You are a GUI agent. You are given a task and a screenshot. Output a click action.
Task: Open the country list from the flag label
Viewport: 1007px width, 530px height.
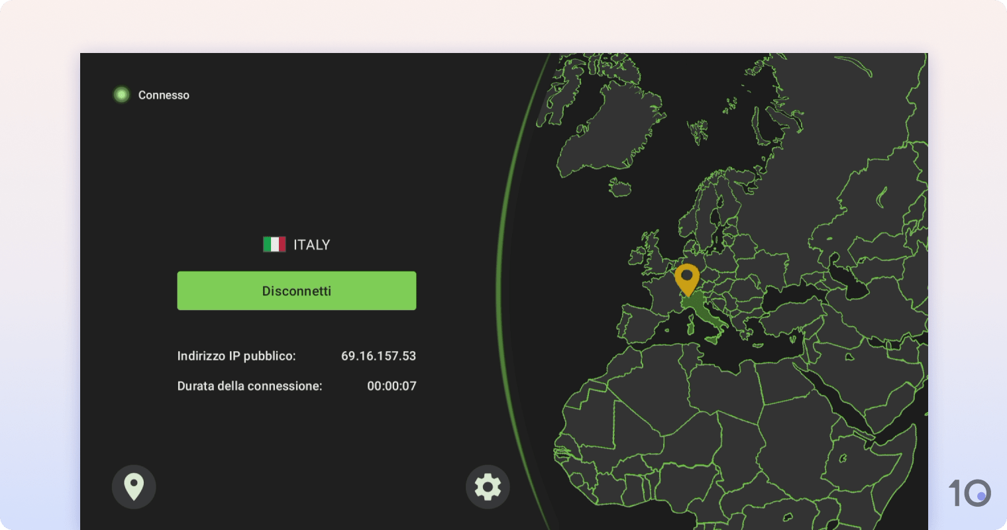coord(274,244)
